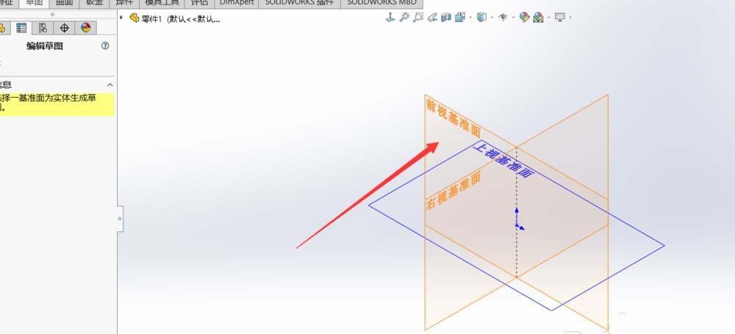Switch to DimXpertManager crosshair tab
This screenshot has height=334, width=735.
[64, 28]
